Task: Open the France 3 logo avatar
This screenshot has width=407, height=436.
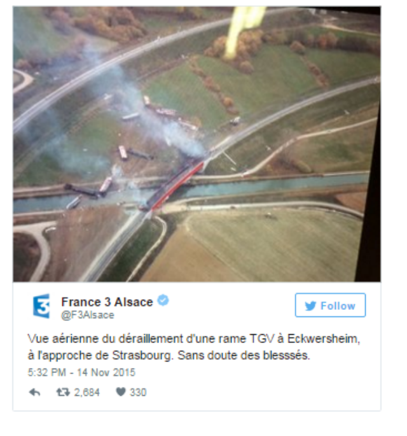Action: click(x=41, y=306)
